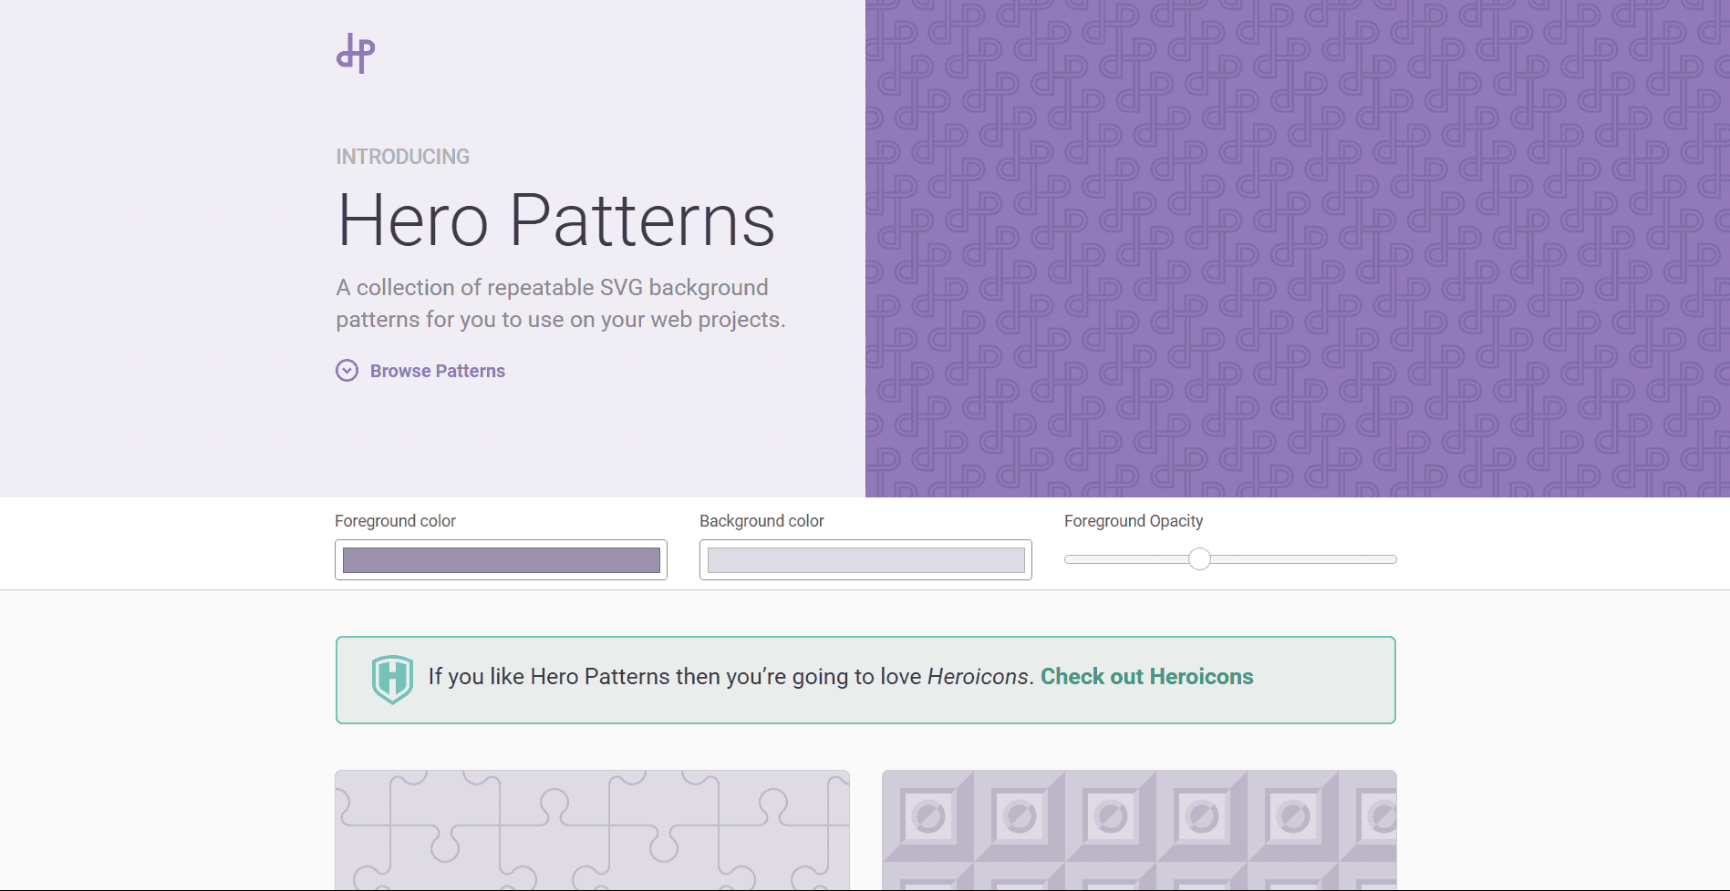Click the Hero Patterns logo icon
Image resolution: width=1730 pixels, height=891 pixels.
[356, 53]
